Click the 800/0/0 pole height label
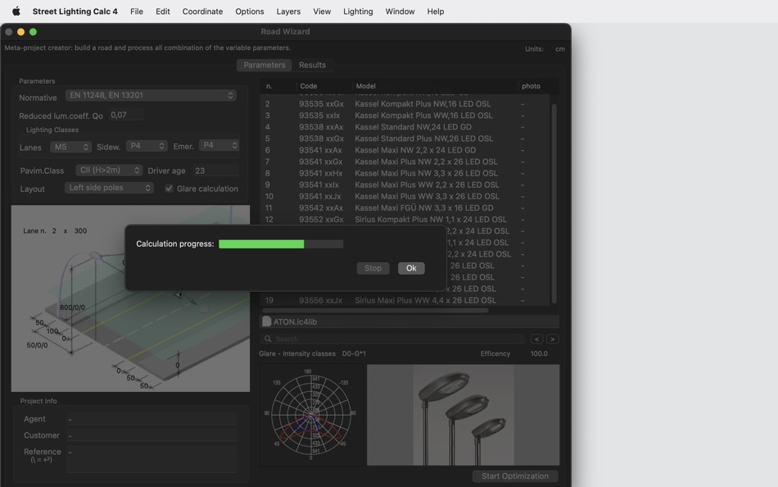Image resolution: width=778 pixels, height=487 pixels. coord(72,307)
